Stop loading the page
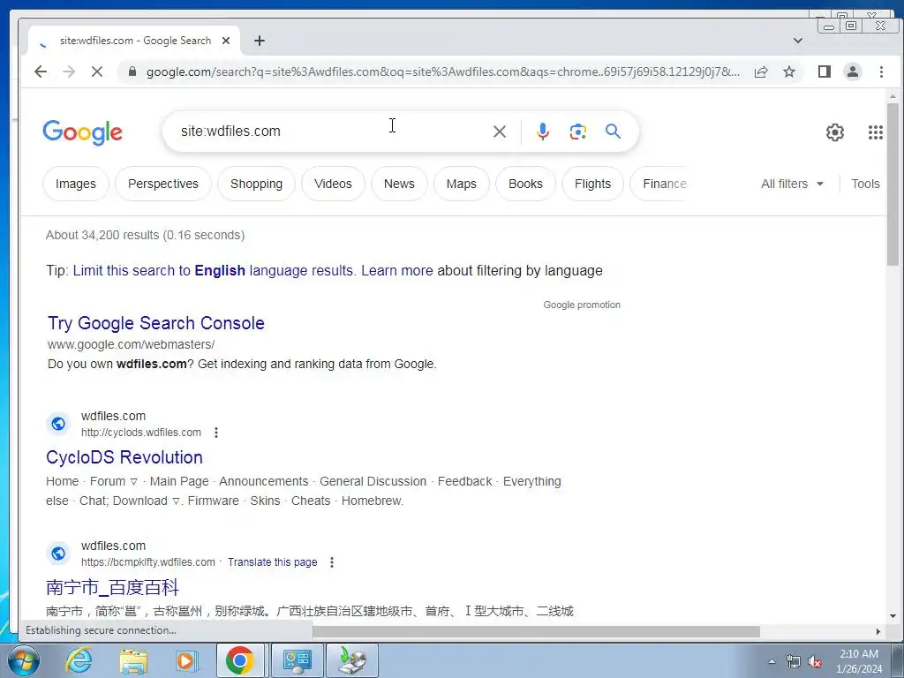Image resolution: width=904 pixels, height=678 pixels. tap(97, 72)
